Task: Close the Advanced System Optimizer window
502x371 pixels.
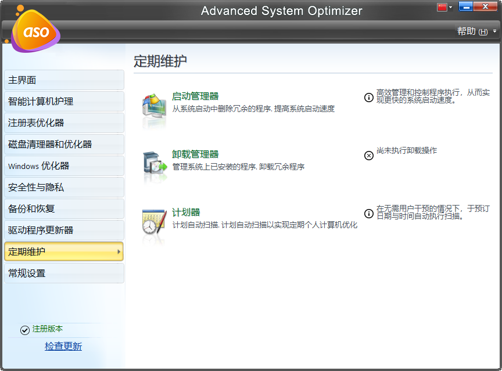Action: [485, 7]
